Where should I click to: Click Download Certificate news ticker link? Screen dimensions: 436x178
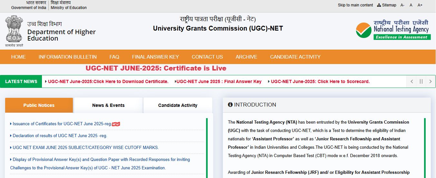pos(108,82)
